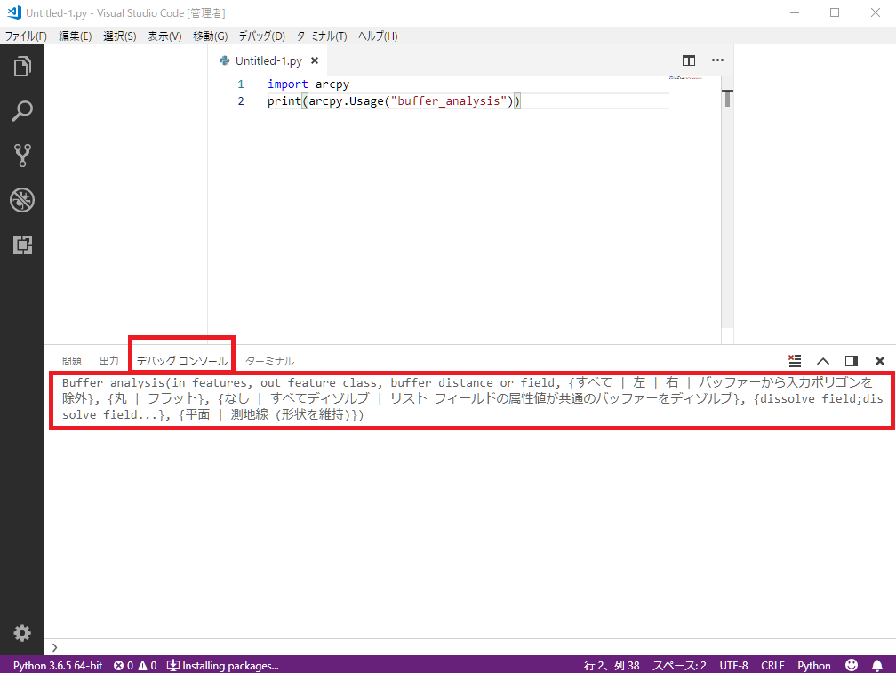
Task: Click the import arcpy code line
Action: (308, 84)
